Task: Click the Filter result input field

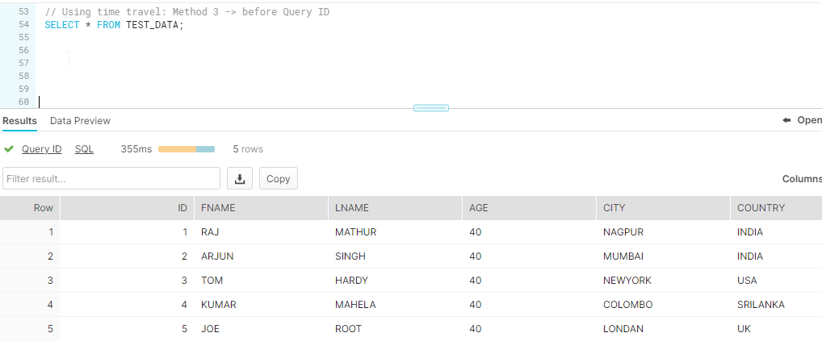Action: coord(111,178)
